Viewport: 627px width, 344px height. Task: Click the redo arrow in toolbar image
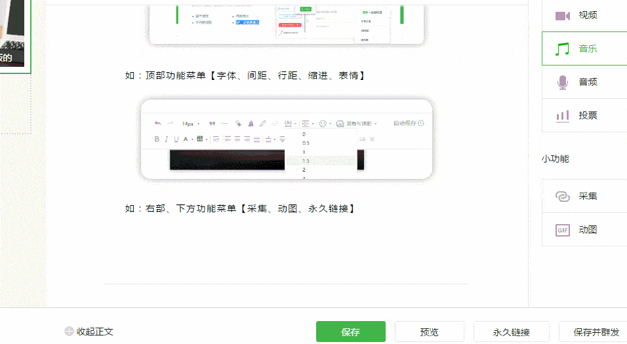coord(170,123)
